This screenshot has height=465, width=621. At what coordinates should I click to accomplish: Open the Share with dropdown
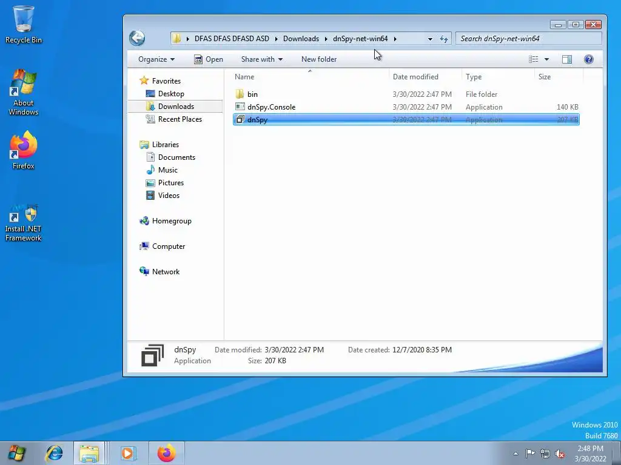[x=262, y=59]
